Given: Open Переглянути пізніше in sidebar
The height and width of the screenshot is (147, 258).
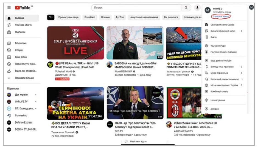Looking at the screenshot, I should pyautogui.click(x=22, y=64).
